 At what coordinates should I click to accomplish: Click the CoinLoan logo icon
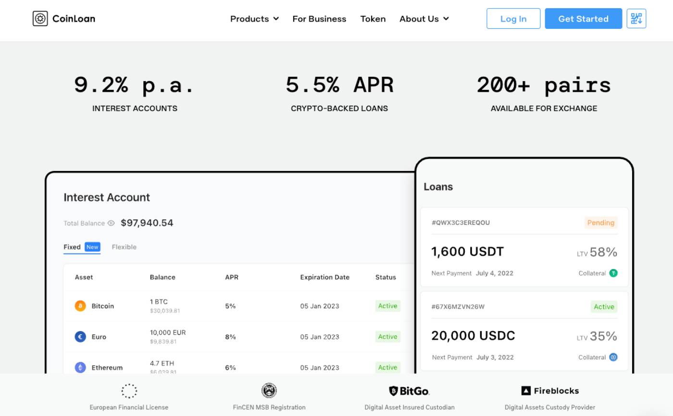40,19
